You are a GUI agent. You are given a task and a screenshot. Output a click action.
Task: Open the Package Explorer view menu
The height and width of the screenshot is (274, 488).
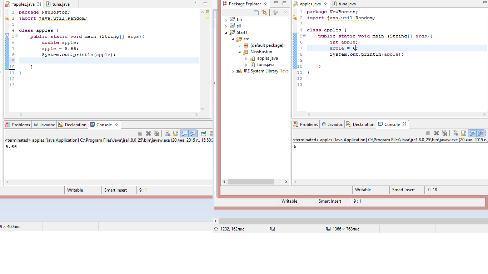click(x=285, y=12)
